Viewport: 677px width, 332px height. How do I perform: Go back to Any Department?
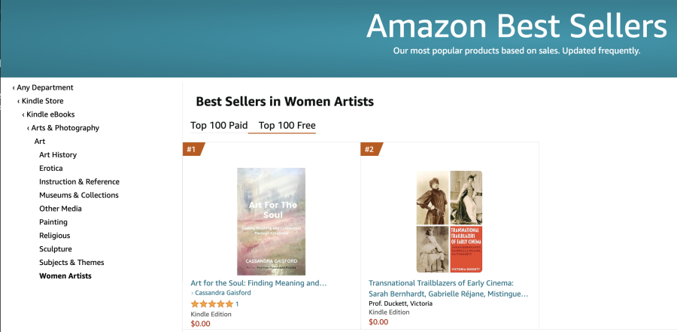pyautogui.click(x=44, y=87)
